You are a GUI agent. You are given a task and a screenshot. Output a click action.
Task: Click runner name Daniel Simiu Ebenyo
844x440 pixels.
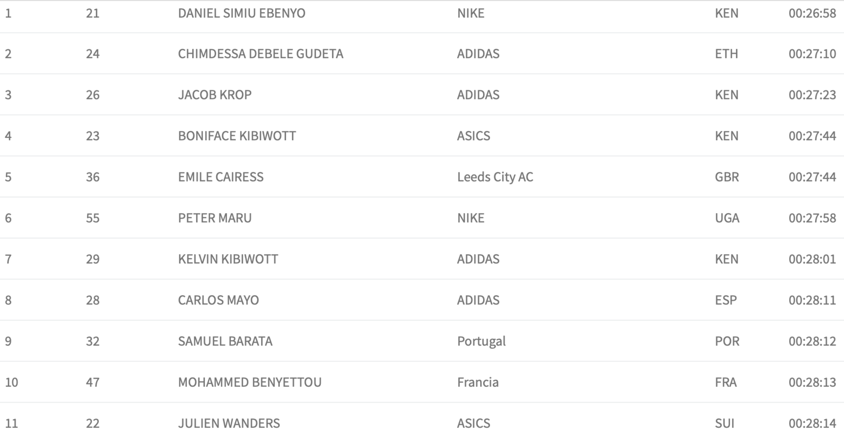tap(241, 13)
